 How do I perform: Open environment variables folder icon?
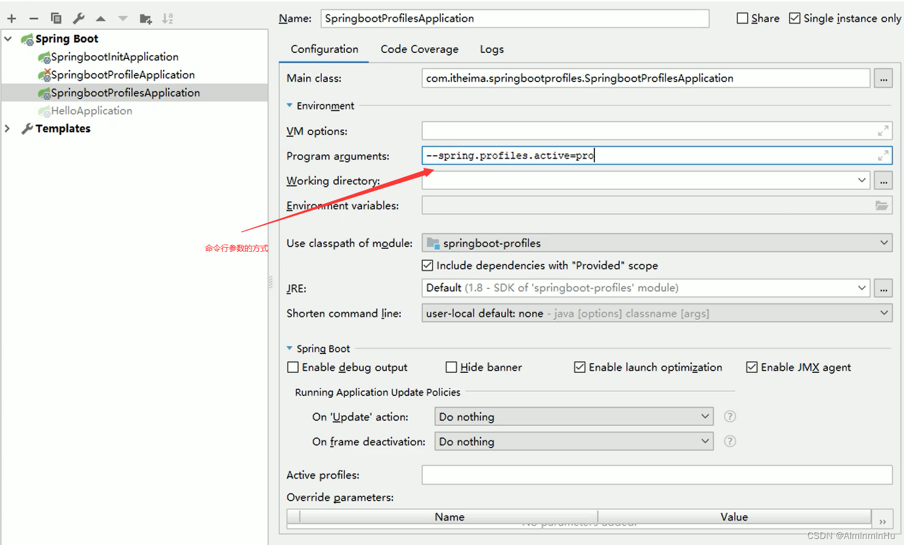(x=881, y=206)
